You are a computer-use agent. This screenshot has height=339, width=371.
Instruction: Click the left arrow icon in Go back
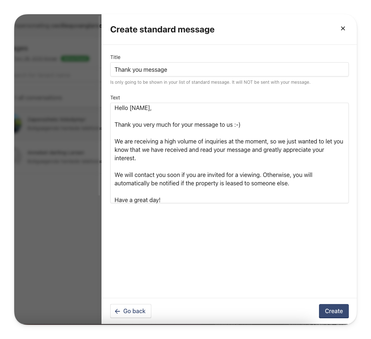[x=117, y=311]
